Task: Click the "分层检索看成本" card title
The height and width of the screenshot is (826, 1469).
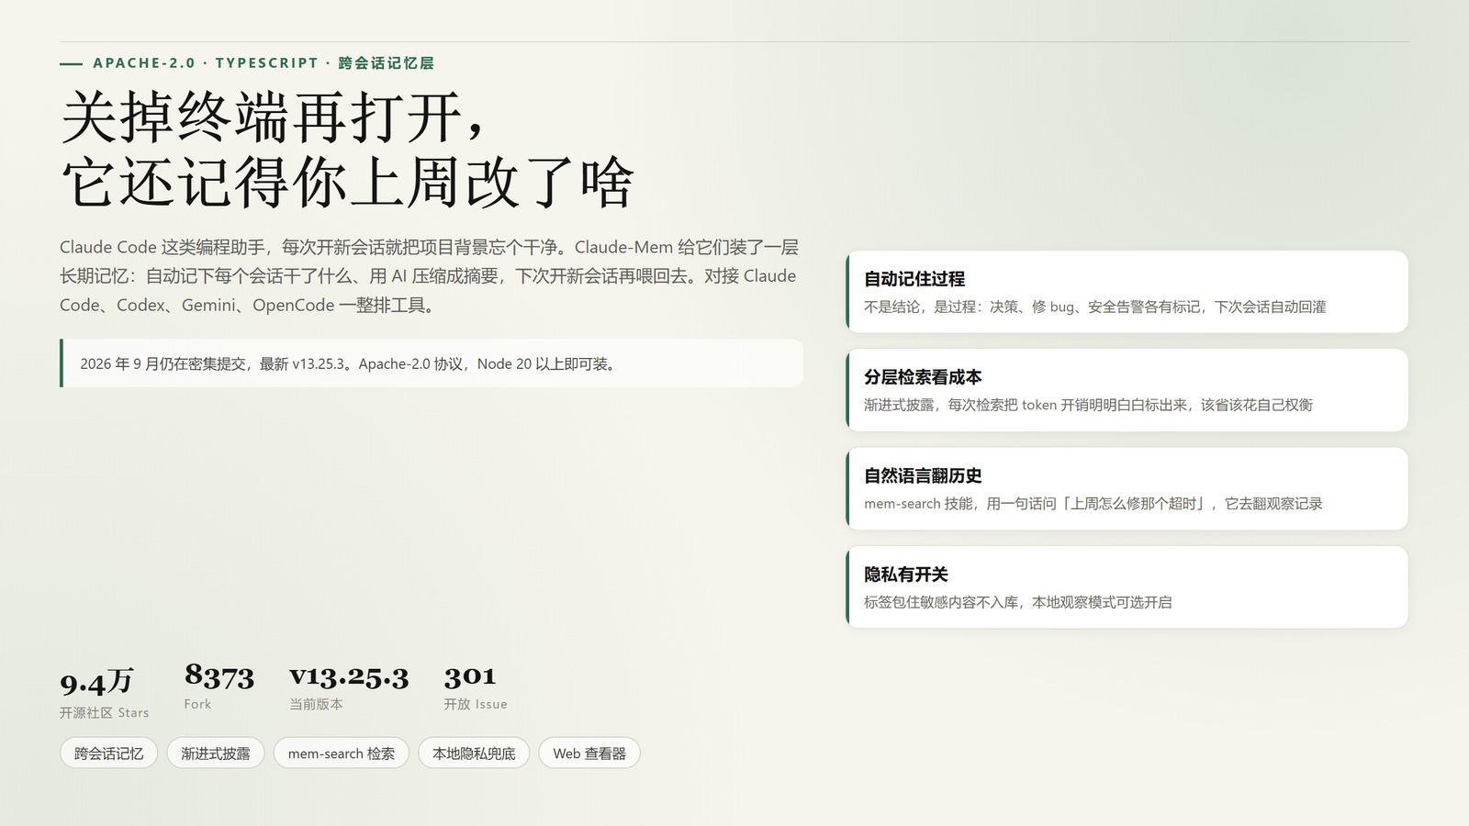Action: point(923,377)
